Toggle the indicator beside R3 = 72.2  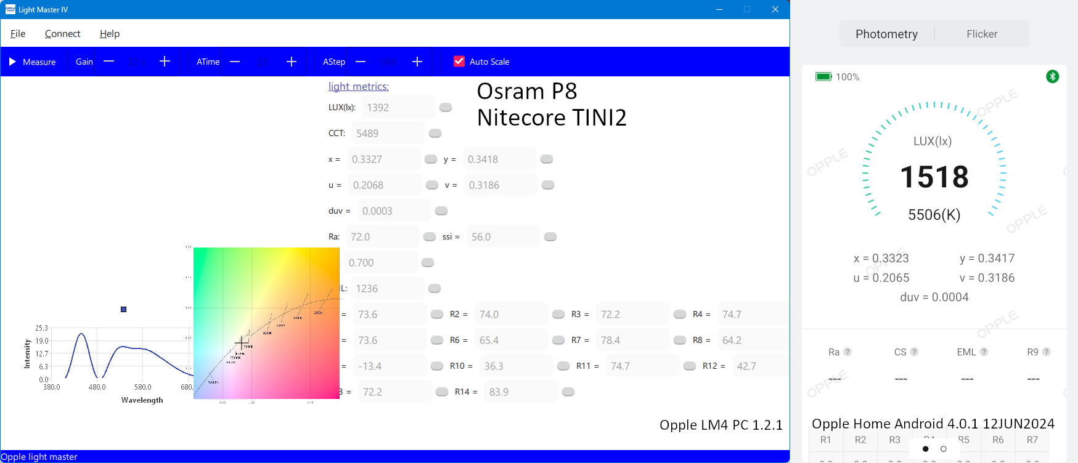pyautogui.click(x=680, y=314)
